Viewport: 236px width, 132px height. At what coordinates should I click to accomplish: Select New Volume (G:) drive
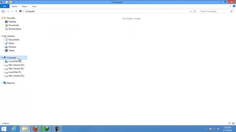[16, 76]
